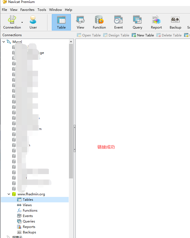
Task: Click the Delete Table icon
Action: pyautogui.click(x=159, y=35)
